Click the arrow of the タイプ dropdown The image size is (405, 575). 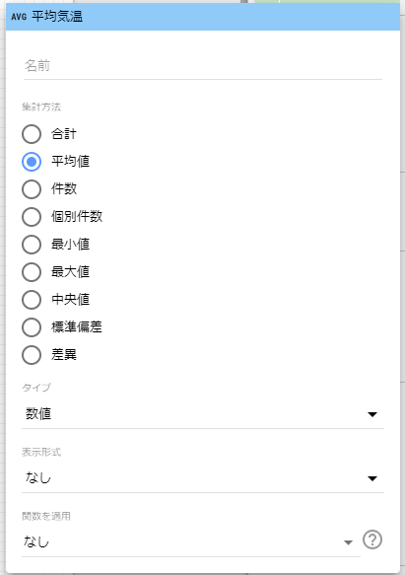(372, 415)
